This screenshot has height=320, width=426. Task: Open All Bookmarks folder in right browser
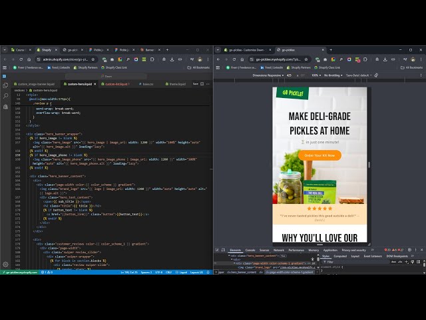(411, 67)
